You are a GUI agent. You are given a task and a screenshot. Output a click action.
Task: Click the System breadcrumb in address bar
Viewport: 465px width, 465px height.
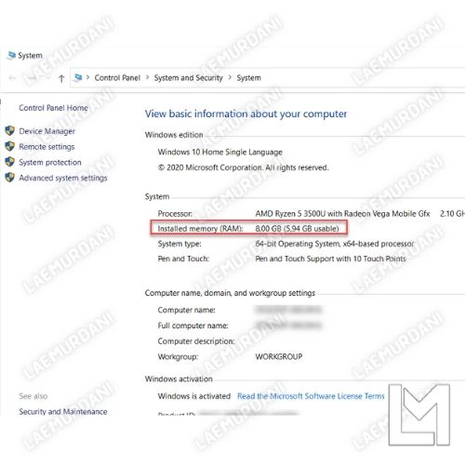[248, 78]
